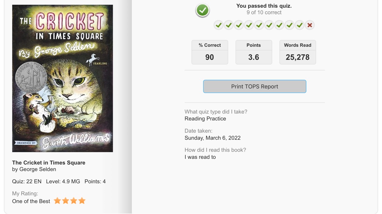Select the second orange rating star
Screen dimensions: 382x214
tap(65, 201)
